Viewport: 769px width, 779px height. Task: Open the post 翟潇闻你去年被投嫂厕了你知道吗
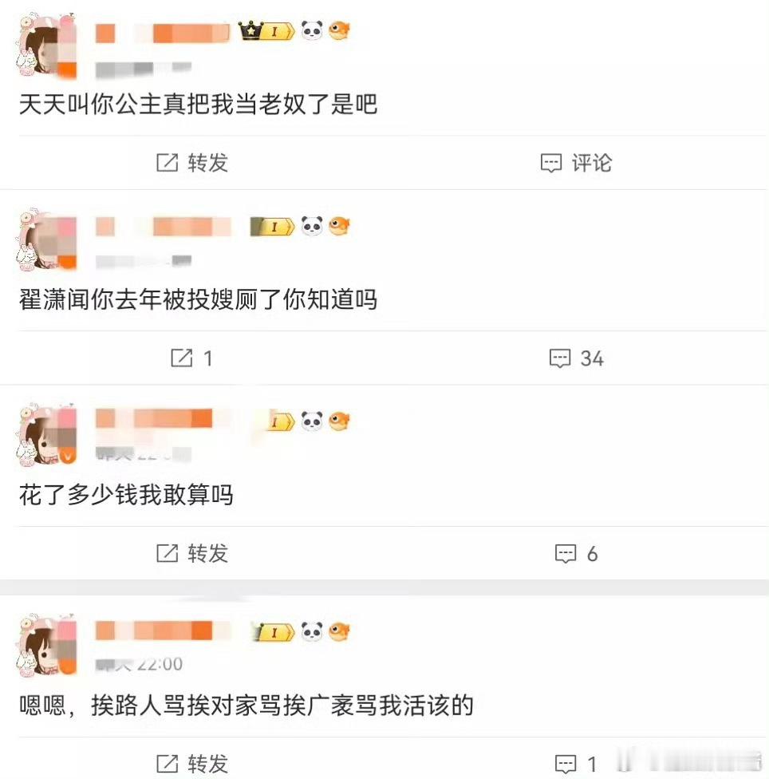[x=198, y=299]
